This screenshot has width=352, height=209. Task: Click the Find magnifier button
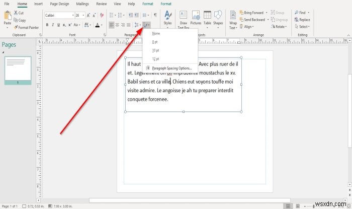(300, 13)
